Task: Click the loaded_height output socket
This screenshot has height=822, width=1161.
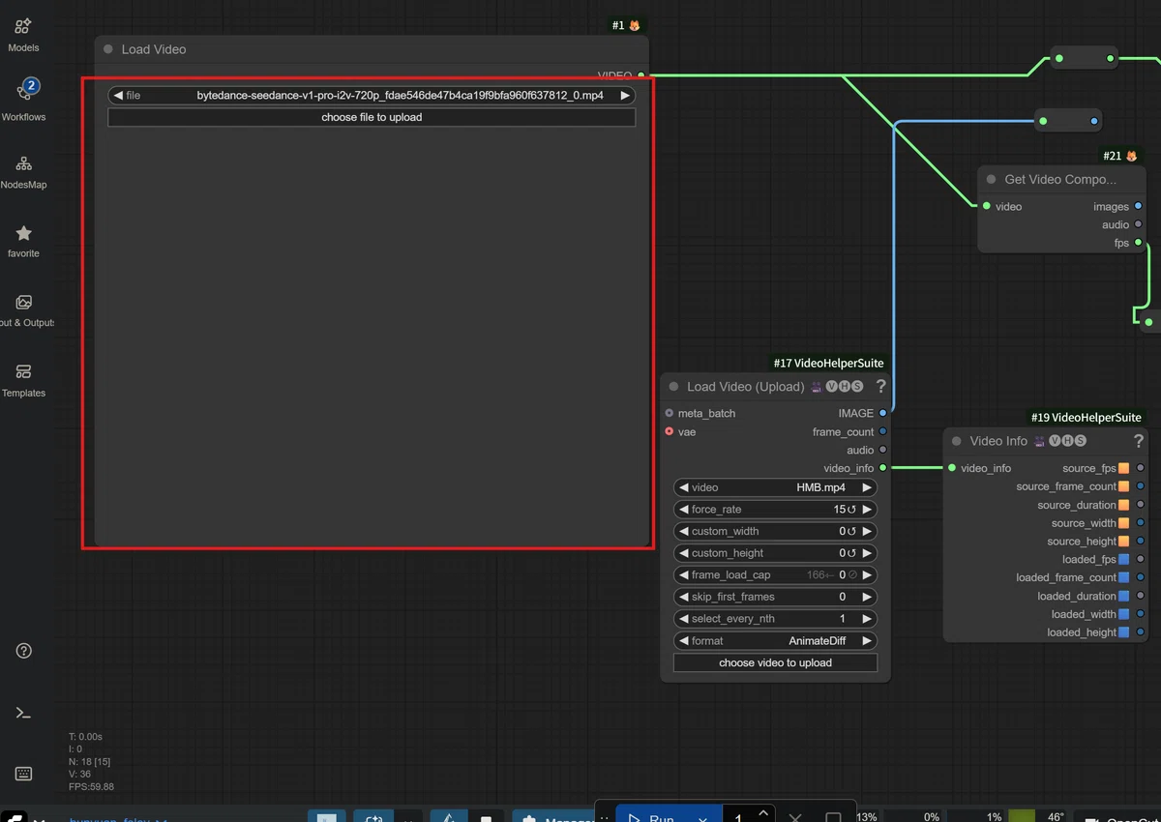Action: 1141,632
